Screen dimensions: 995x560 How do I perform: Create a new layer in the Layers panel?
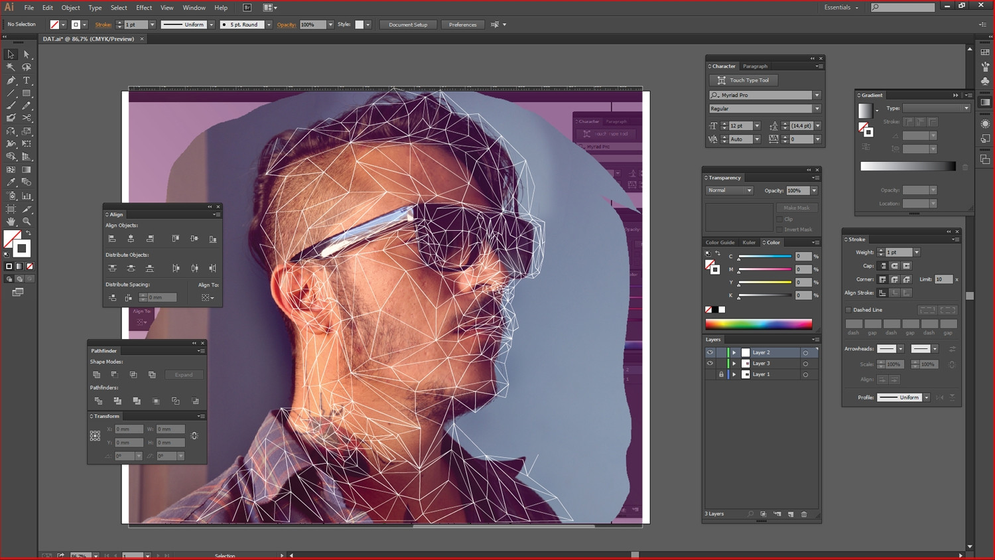click(x=789, y=514)
